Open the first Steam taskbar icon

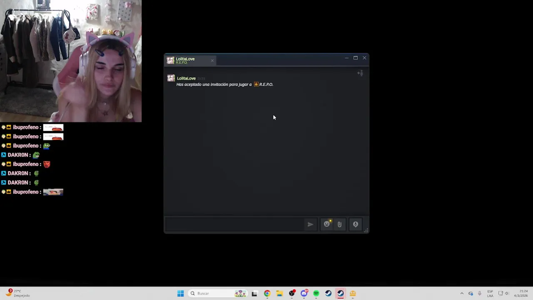click(329, 293)
